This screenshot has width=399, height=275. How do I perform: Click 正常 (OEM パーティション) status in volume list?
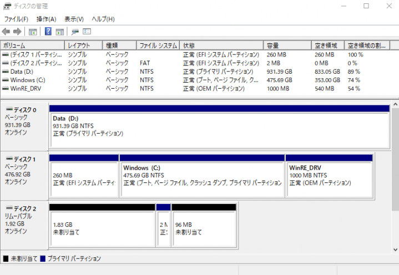pos(214,89)
